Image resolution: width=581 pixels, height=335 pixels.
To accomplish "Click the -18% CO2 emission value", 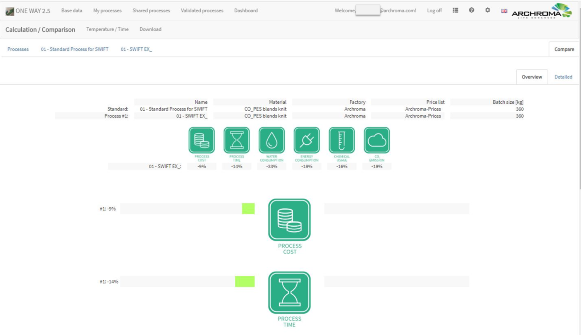I will pyautogui.click(x=377, y=166).
